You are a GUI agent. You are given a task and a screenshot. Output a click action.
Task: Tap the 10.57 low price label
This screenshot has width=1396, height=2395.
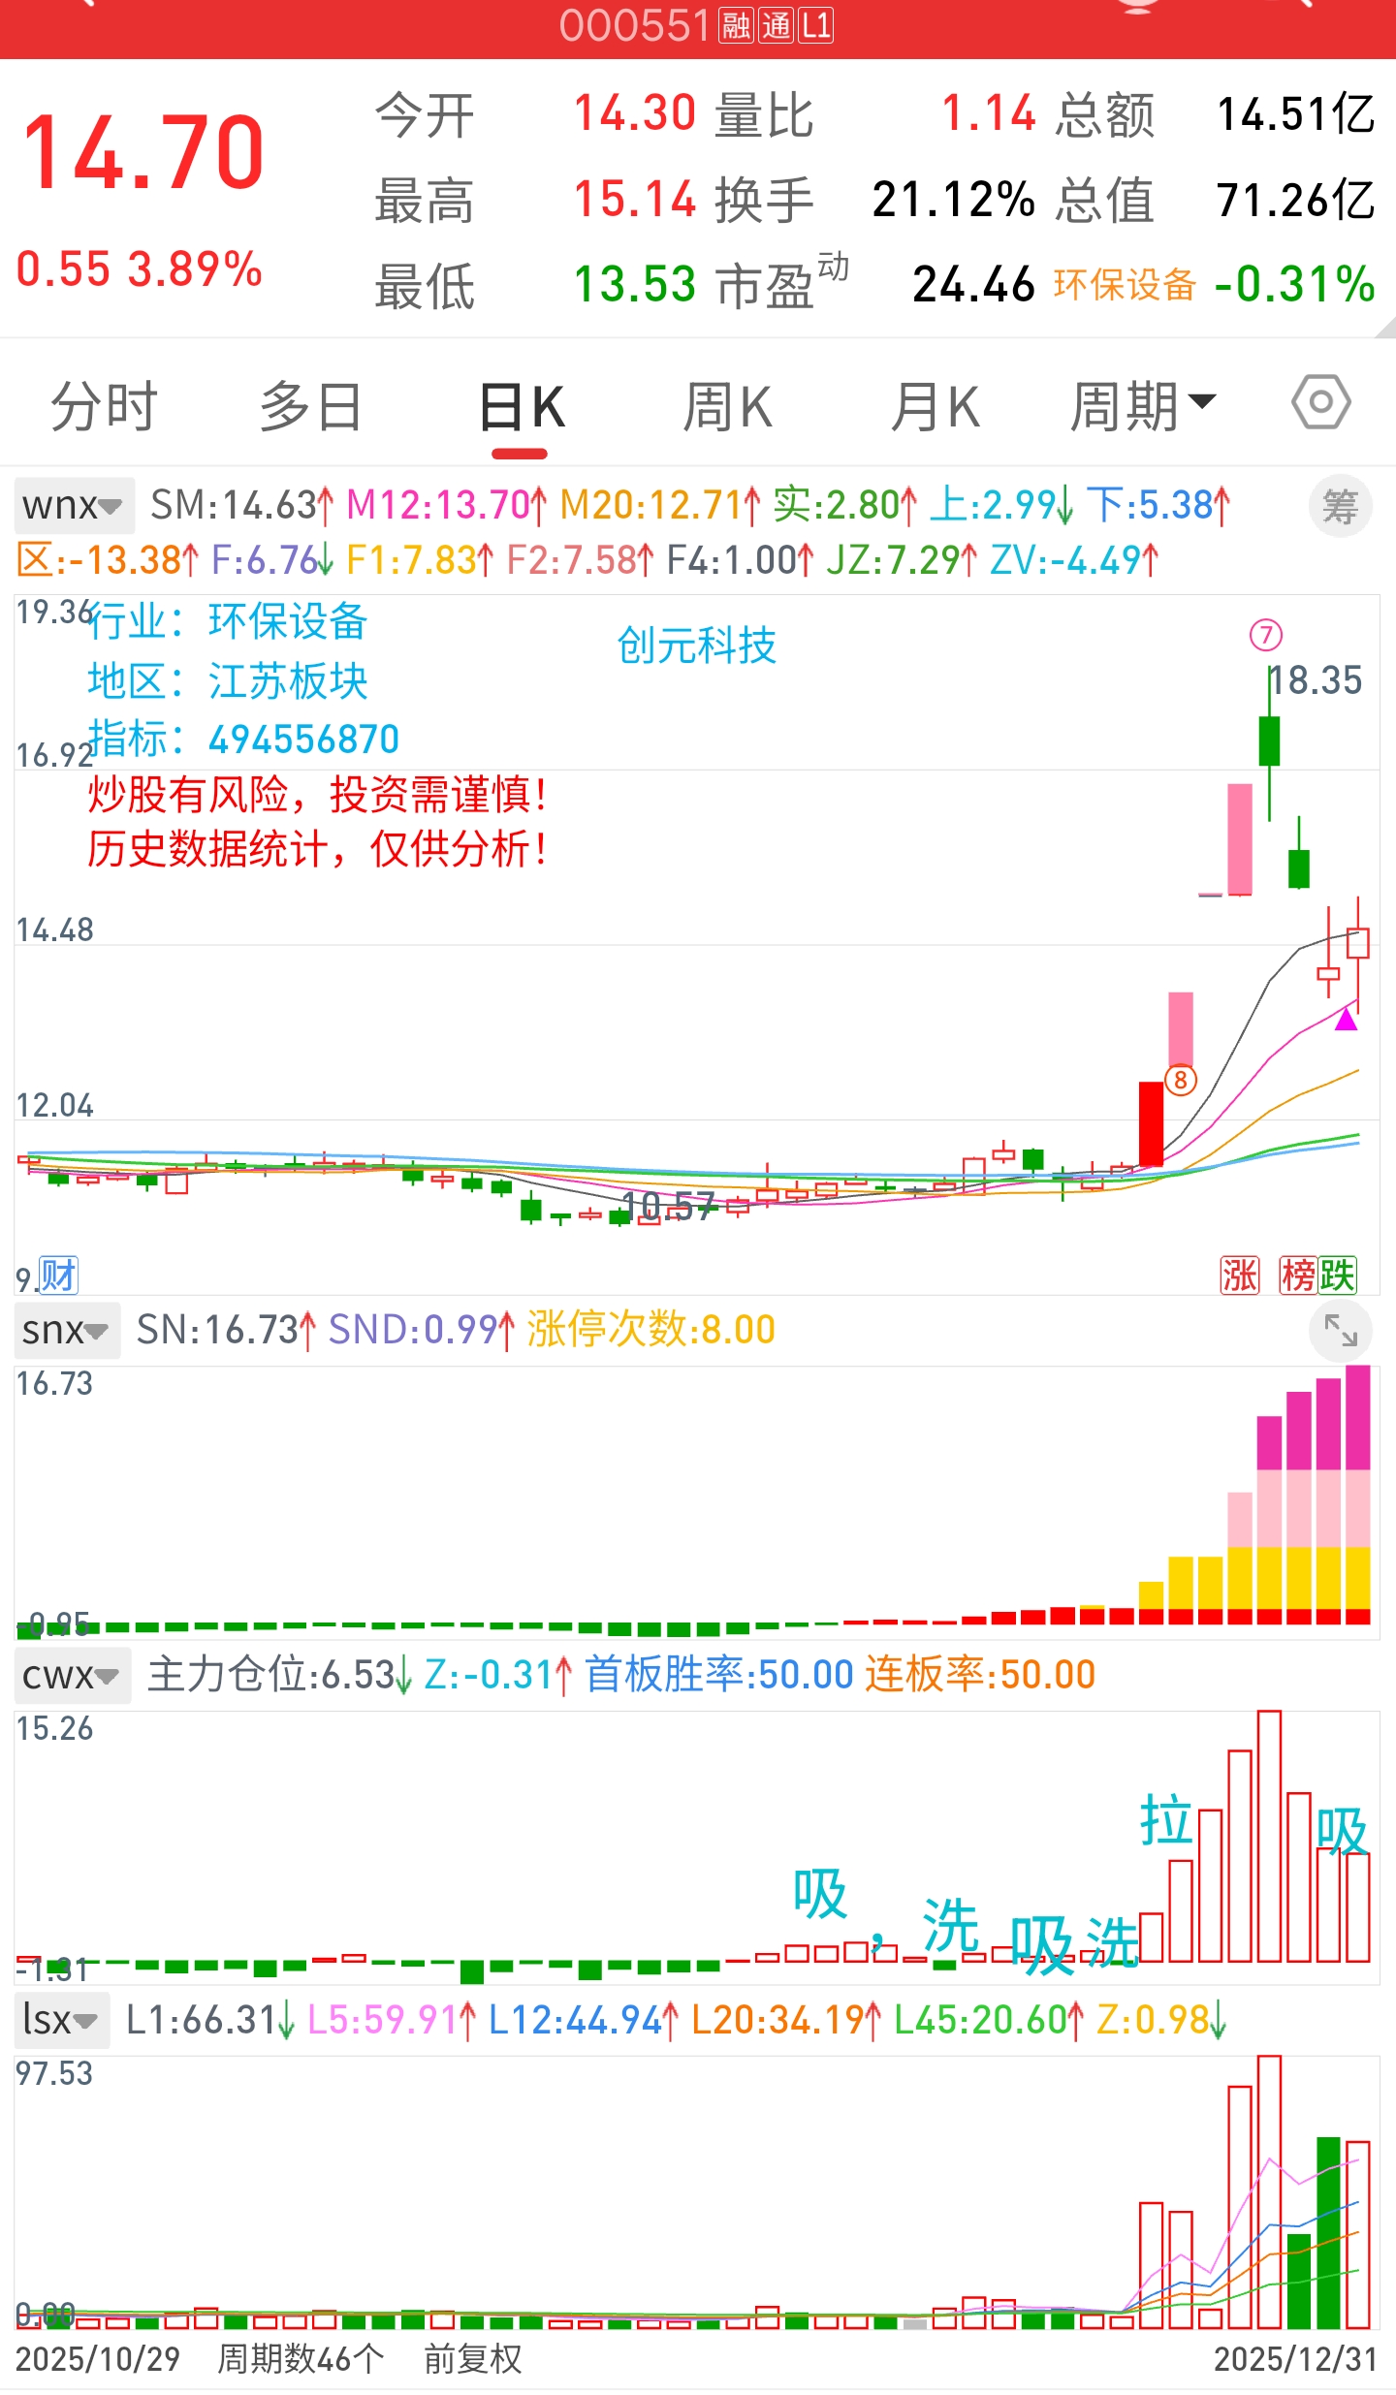[x=669, y=1206]
